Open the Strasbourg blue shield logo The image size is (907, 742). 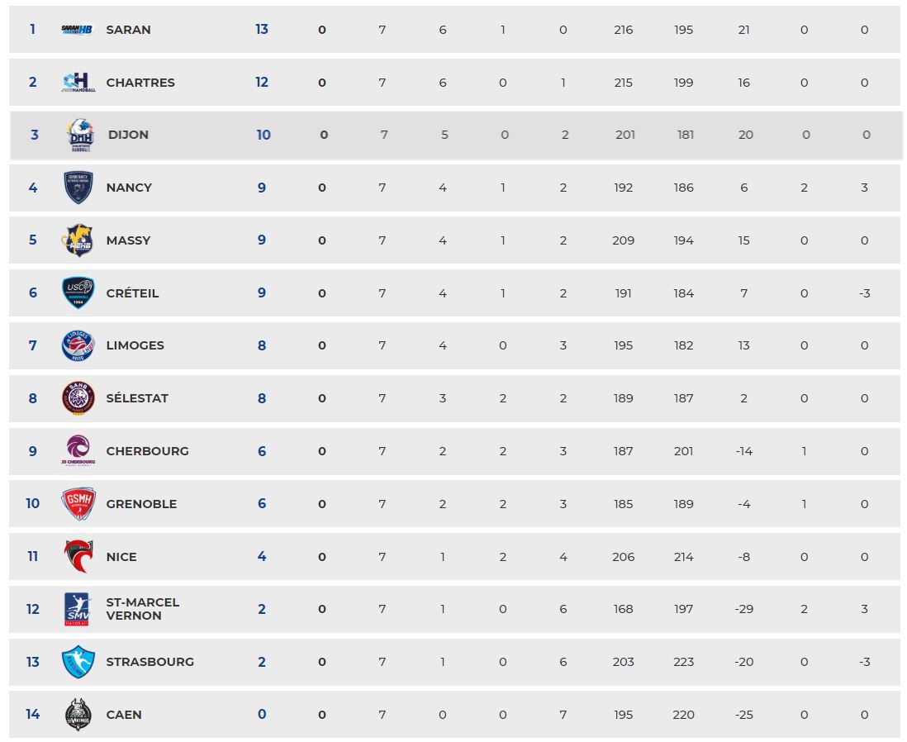tap(78, 662)
